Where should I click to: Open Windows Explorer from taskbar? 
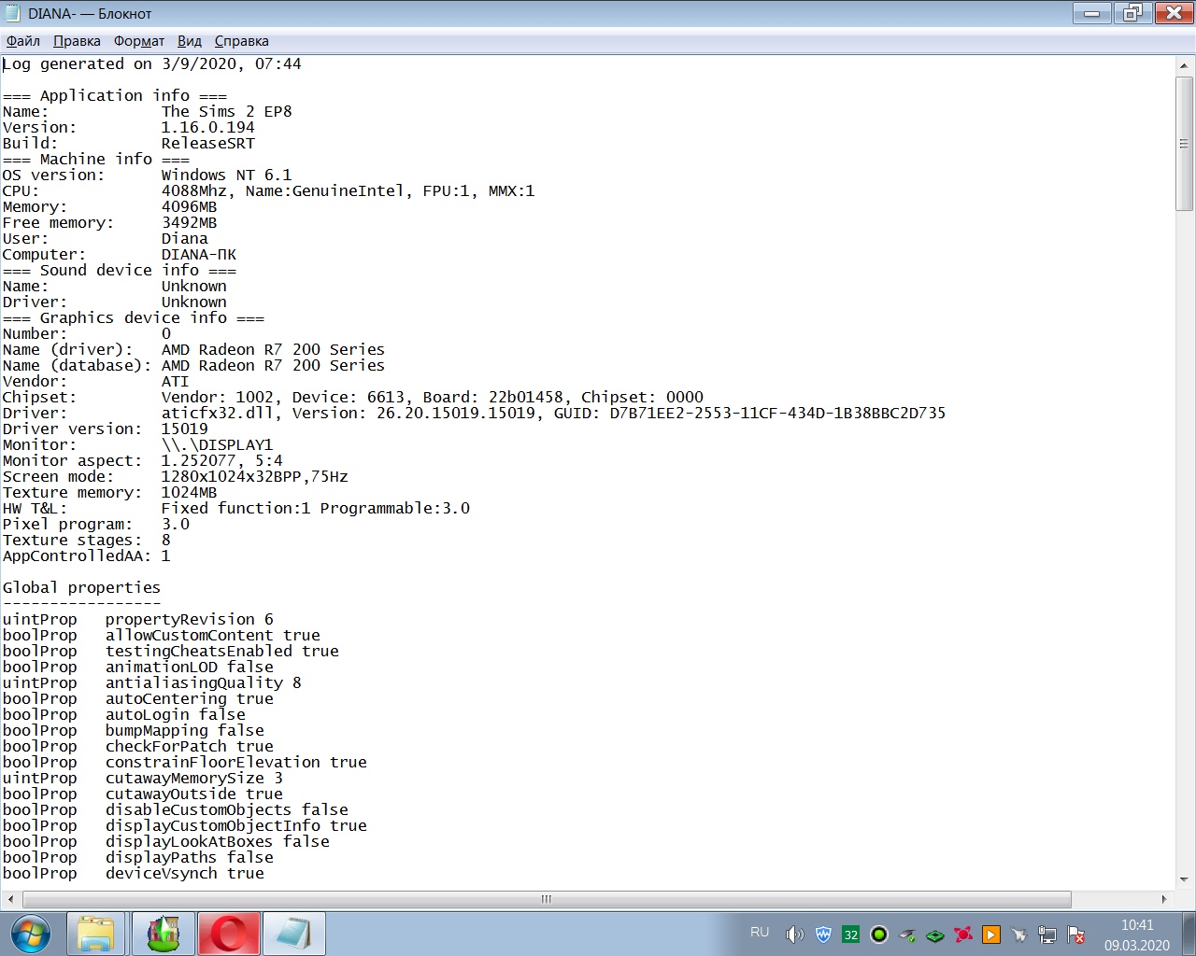95,934
